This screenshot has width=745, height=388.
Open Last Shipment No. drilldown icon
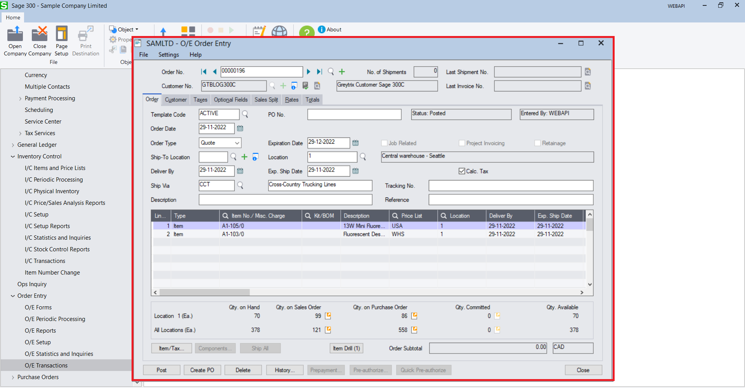588,72
